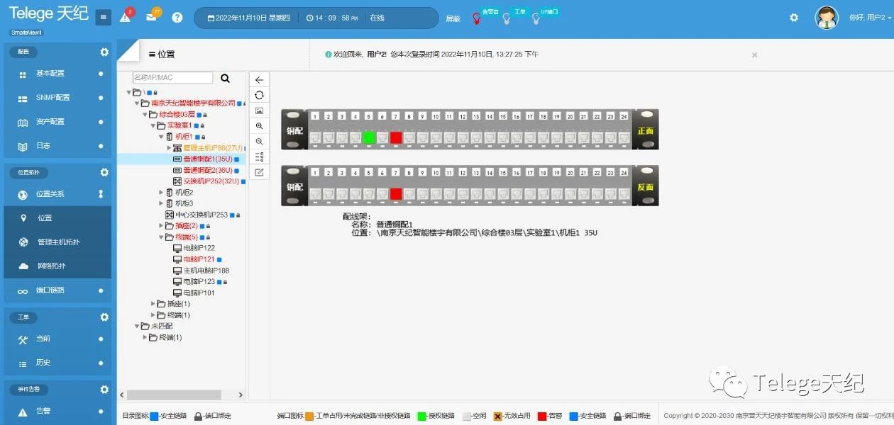
Task: Expand the 管理主机IP88(27U) node
Action: pyautogui.click(x=170, y=148)
